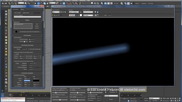Open Help menu in menu bar
Viewport: 182px width, 102px height.
pos(88,1)
